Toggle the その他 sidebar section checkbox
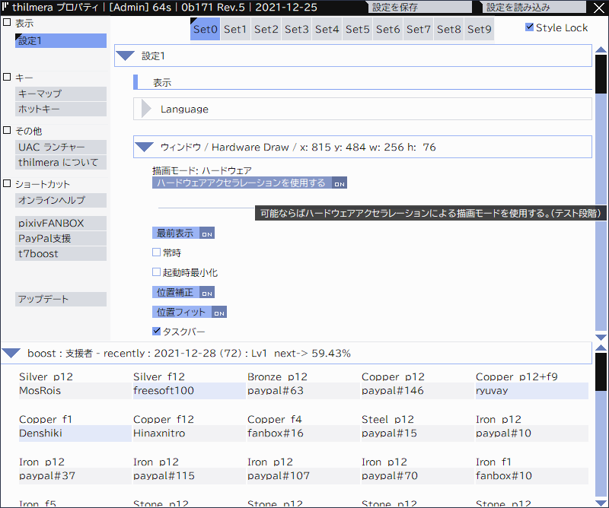The width and height of the screenshot is (609, 508). [x=7, y=130]
